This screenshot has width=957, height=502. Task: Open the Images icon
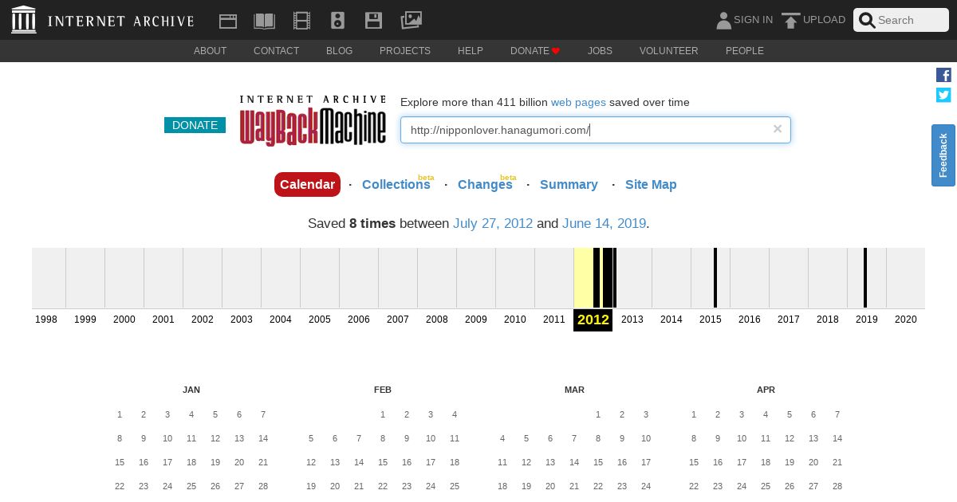pos(411,20)
